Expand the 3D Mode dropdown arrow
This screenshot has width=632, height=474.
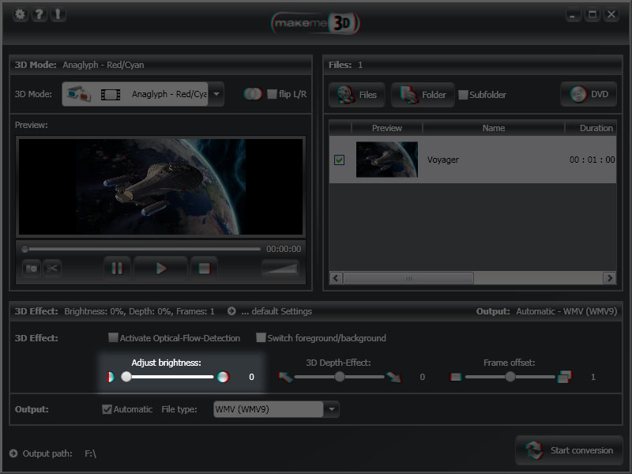click(x=216, y=94)
